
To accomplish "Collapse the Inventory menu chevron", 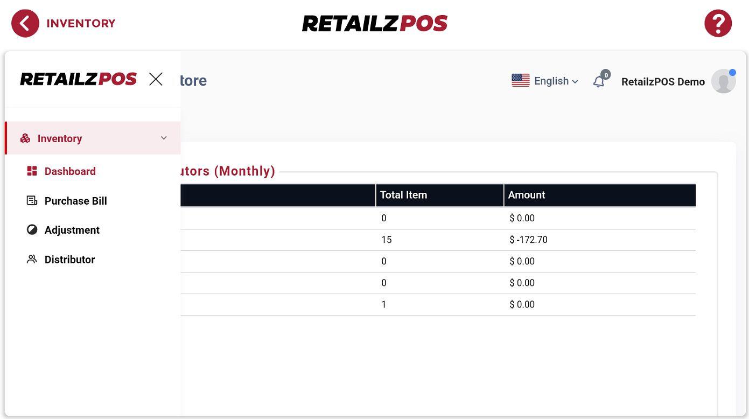I will (164, 138).
